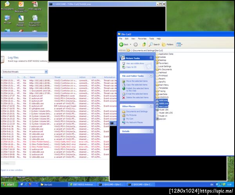Select the Application Data folder

click(164, 54)
